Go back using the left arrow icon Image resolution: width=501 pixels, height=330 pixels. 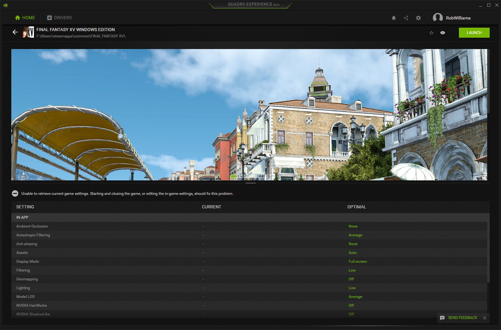point(15,32)
